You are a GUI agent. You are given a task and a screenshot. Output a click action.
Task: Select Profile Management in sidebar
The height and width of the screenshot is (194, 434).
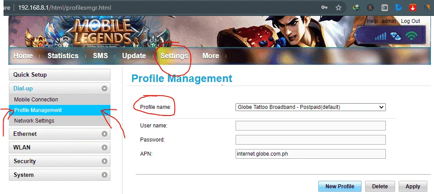pos(60,110)
